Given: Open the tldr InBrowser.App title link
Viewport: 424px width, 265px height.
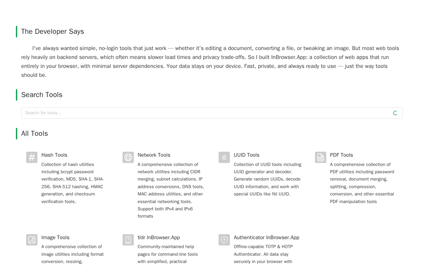Looking at the screenshot, I should [x=159, y=238].
